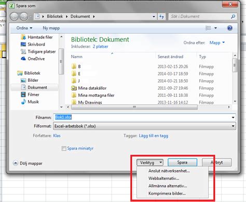The image size is (246, 202).
Task: Open the address bar history dropdown
Action: point(154,17)
